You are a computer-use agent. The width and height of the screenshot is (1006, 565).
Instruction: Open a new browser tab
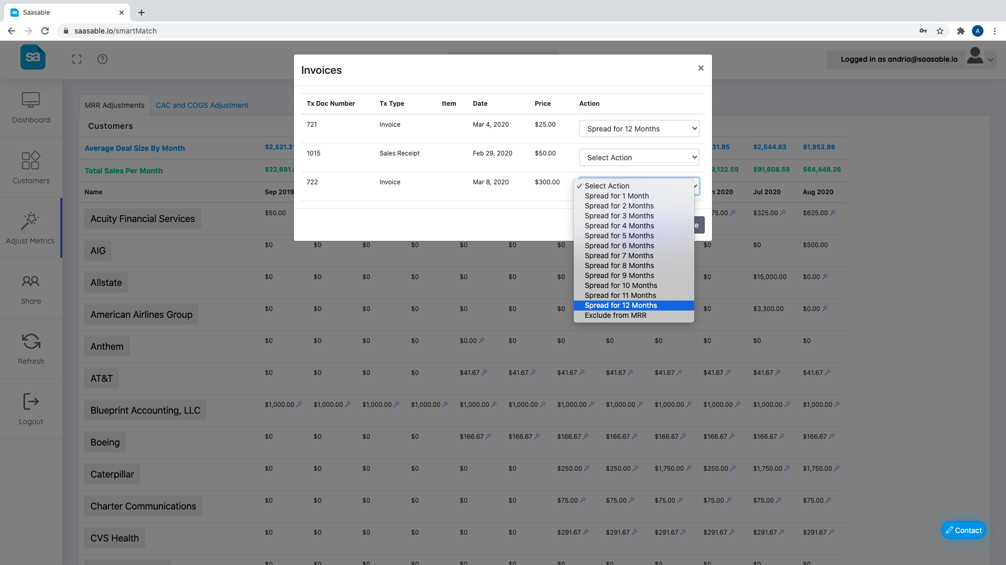141,13
